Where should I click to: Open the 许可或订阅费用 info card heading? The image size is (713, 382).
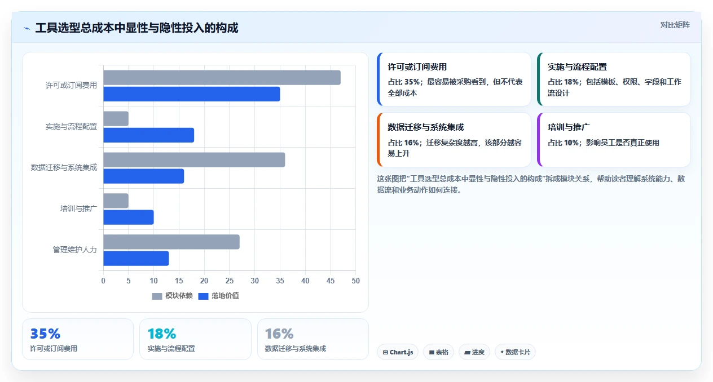point(417,66)
